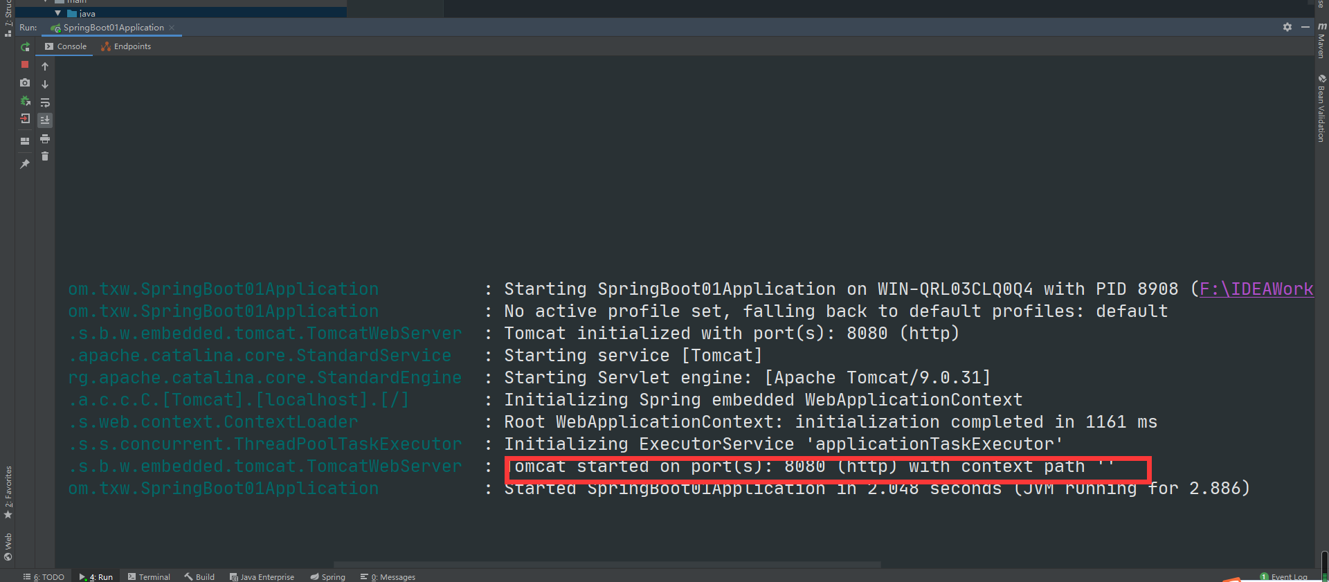Collapse the java folder in project tree
This screenshot has width=1329, height=582.
58,13
